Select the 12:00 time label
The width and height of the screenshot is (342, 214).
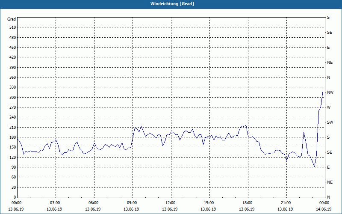(x=170, y=202)
